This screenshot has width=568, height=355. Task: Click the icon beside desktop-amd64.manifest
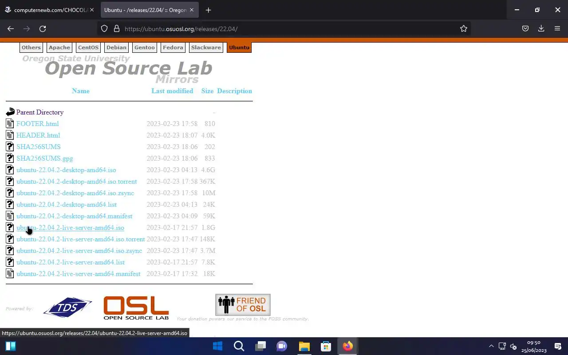point(10,216)
